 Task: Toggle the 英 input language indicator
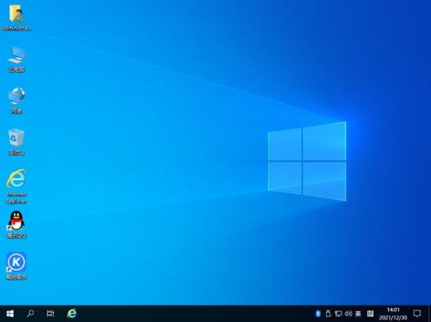[358, 313]
